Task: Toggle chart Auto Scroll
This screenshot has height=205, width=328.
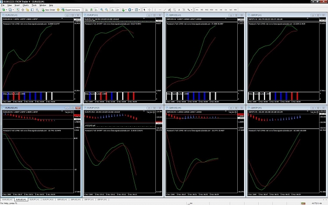Action: tap(112, 9)
